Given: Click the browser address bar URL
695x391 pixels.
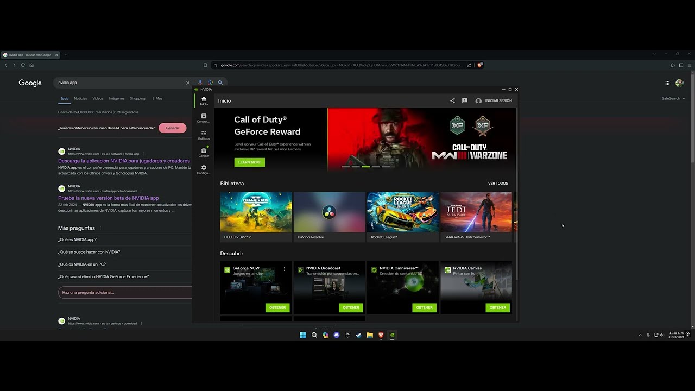Looking at the screenshot, I should coord(342,65).
